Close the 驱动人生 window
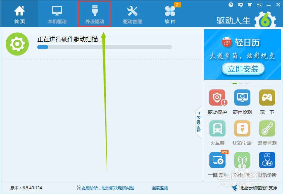283x194 pixels. (278, 5)
